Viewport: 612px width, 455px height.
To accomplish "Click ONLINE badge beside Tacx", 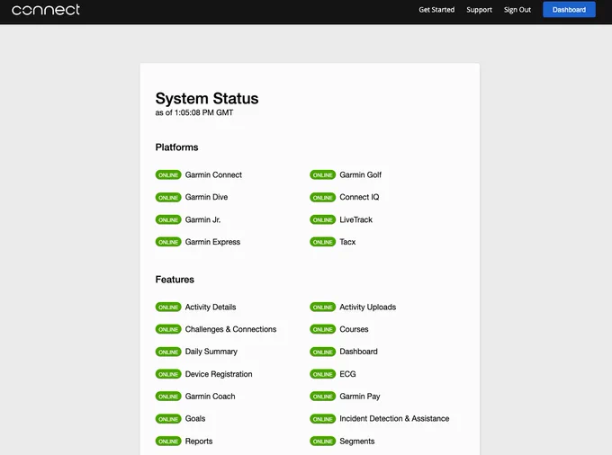I will (x=323, y=242).
